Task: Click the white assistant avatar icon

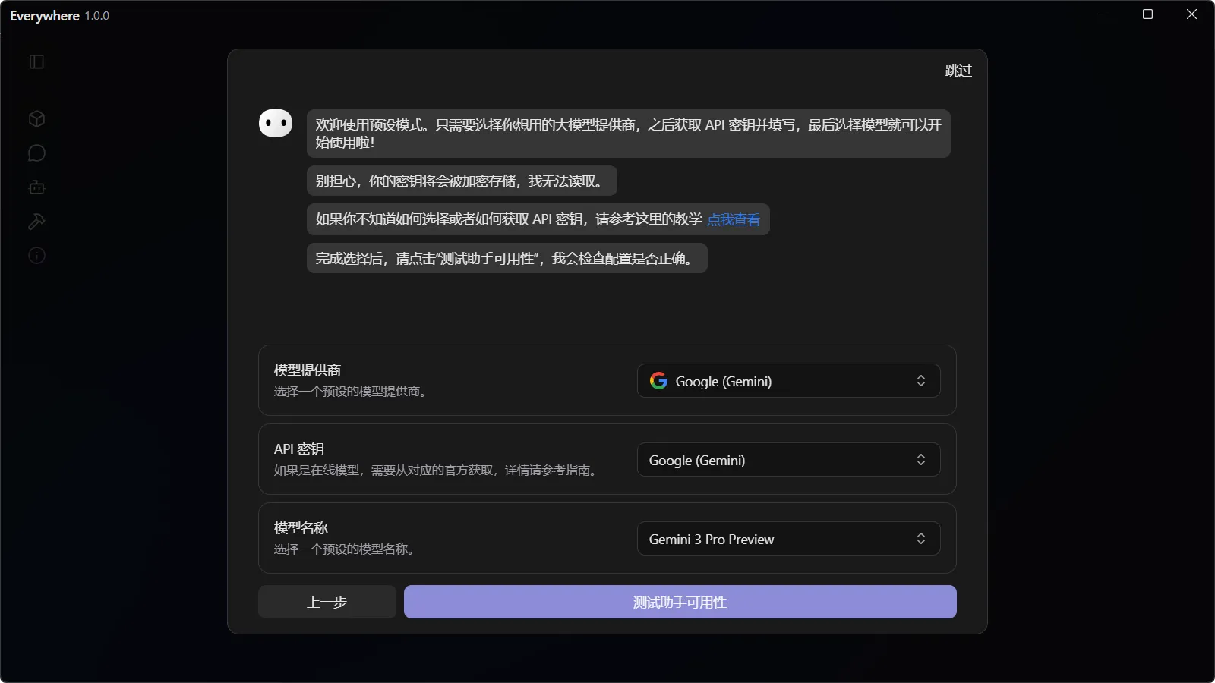Action: coord(276,123)
